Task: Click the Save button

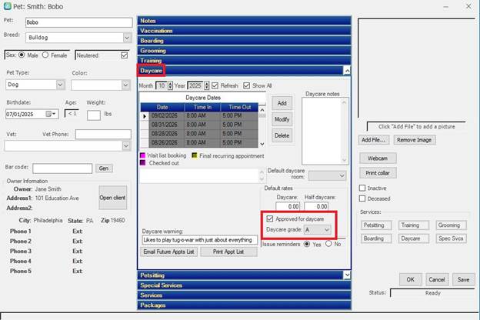Action: click(463, 279)
